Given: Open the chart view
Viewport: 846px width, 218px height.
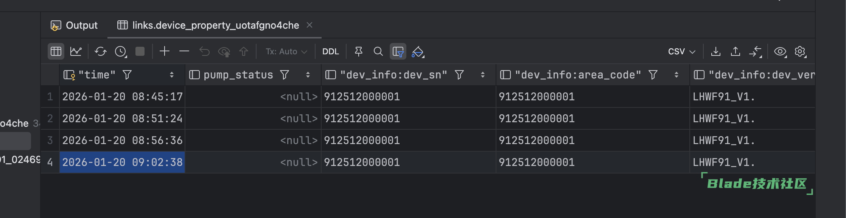Looking at the screenshot, I should 76,51.
